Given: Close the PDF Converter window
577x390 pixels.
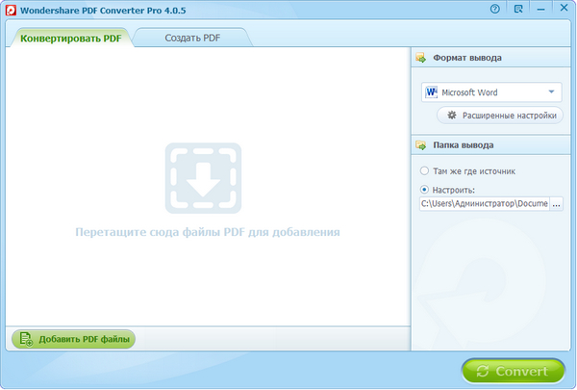Looking at the screenshot, I should [564, 8].
